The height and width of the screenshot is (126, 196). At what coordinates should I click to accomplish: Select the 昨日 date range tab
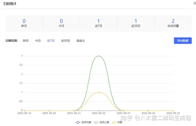(x=26, y=41)
